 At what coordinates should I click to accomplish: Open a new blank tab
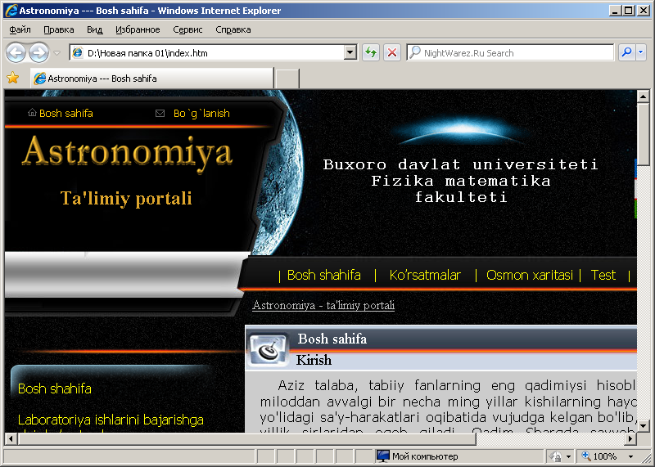(287, 79)
